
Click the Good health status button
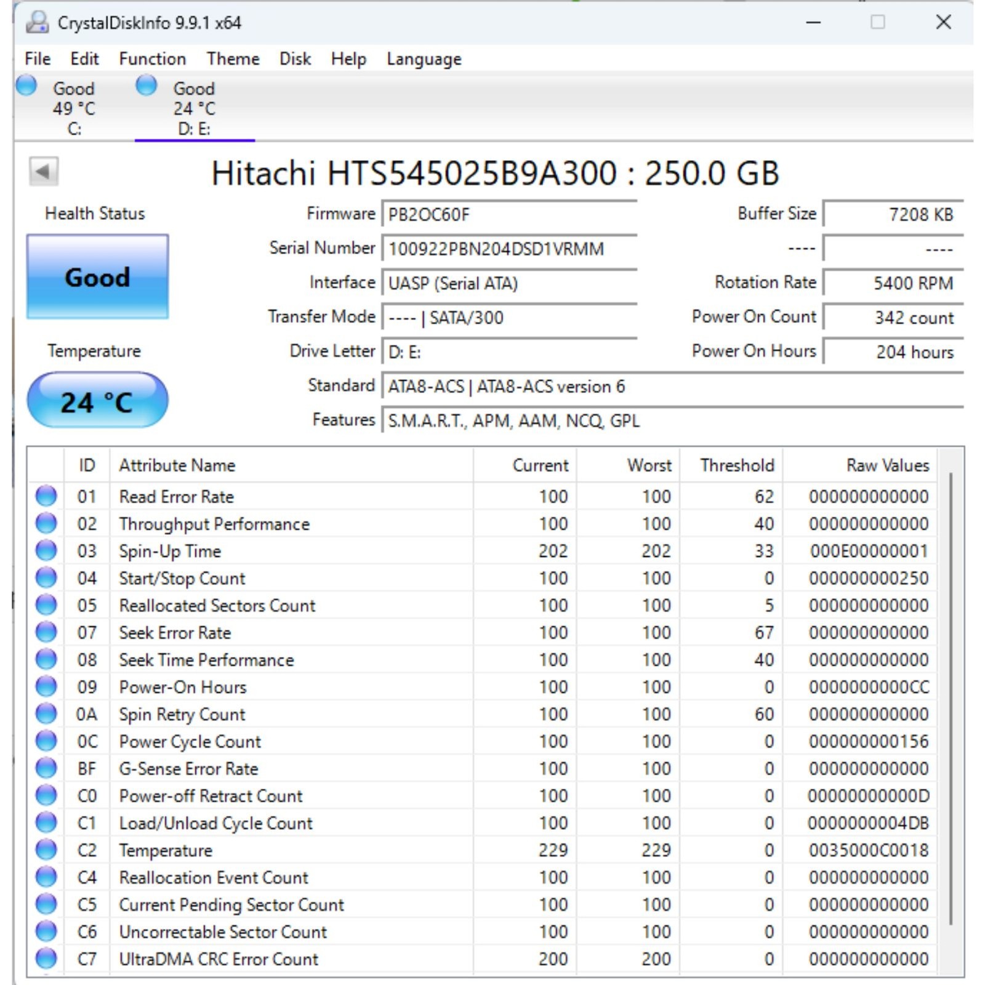tap(97, 276)
